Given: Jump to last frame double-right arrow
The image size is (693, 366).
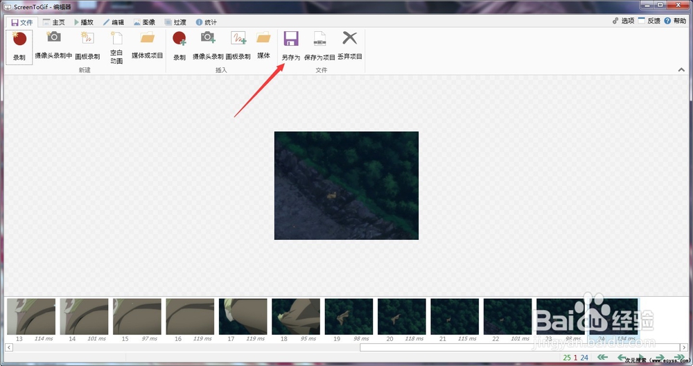Looking at the screenshot, I should 679,357.
